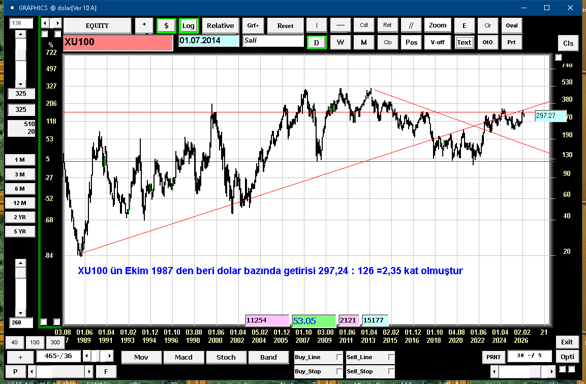Click the asterisk (*) button

click(x=144, y=25)
